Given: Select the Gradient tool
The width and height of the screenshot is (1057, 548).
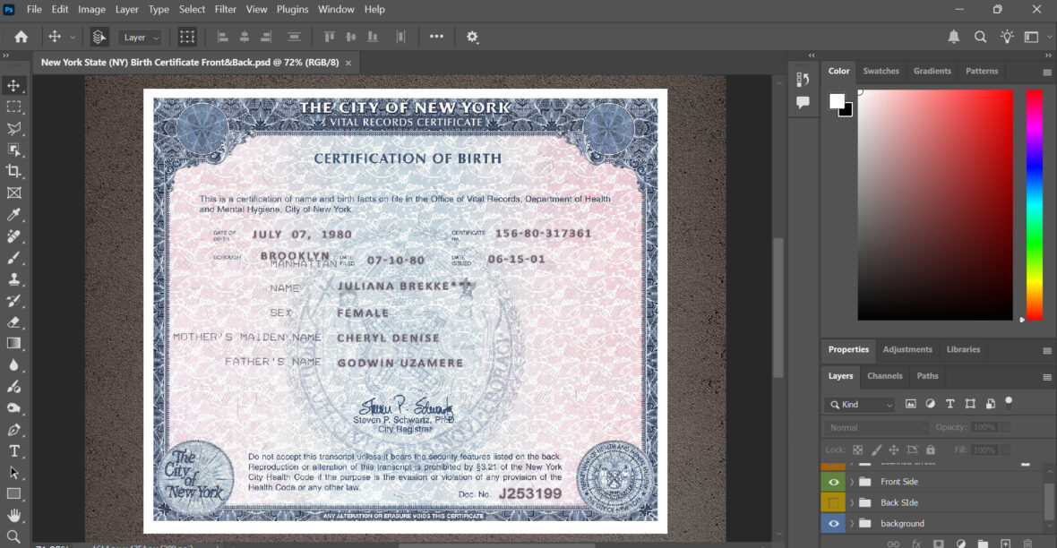Looking at the screenshot, I should tap(13, 343).
